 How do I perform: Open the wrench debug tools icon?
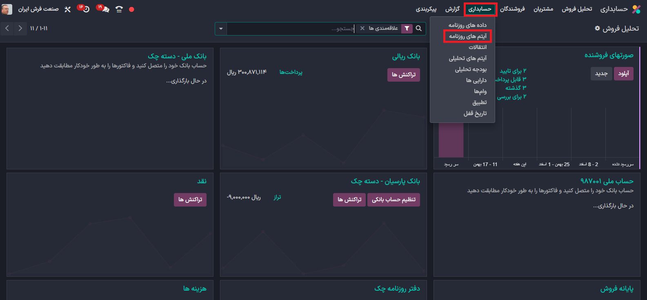click(68, 9)
